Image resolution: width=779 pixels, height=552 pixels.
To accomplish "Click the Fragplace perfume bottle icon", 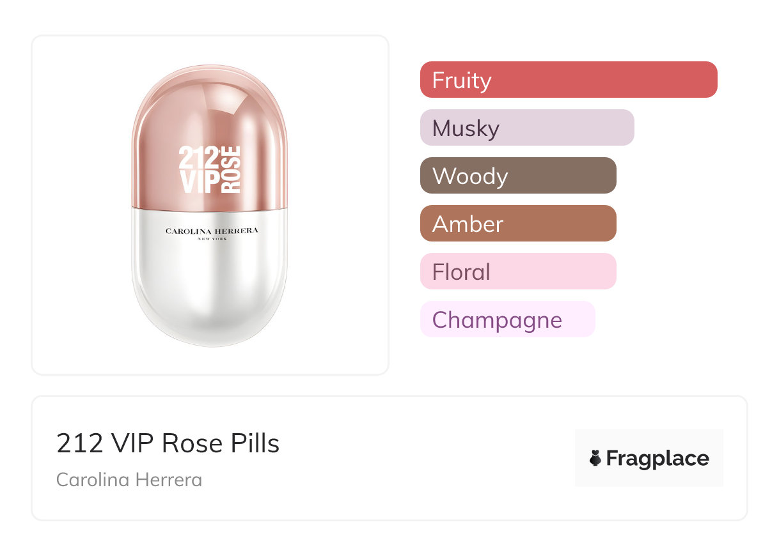I will pos(595,458).
